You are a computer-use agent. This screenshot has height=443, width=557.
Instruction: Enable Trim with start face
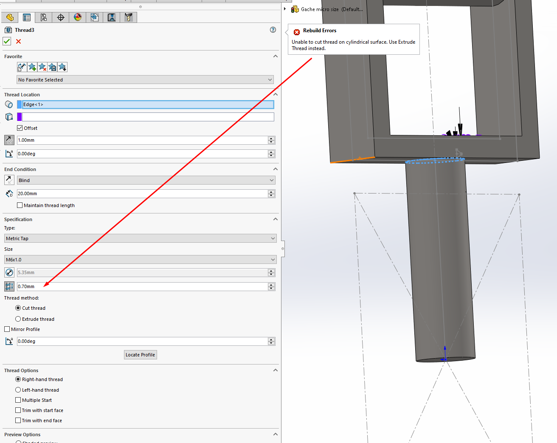18,410
